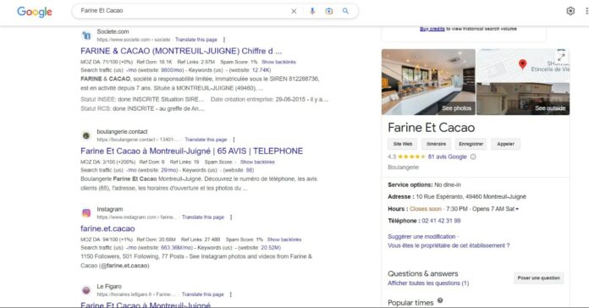
Task: Open farine.et.cacao Instagram result
Action: pyautogui.click(x=107, y=228)
